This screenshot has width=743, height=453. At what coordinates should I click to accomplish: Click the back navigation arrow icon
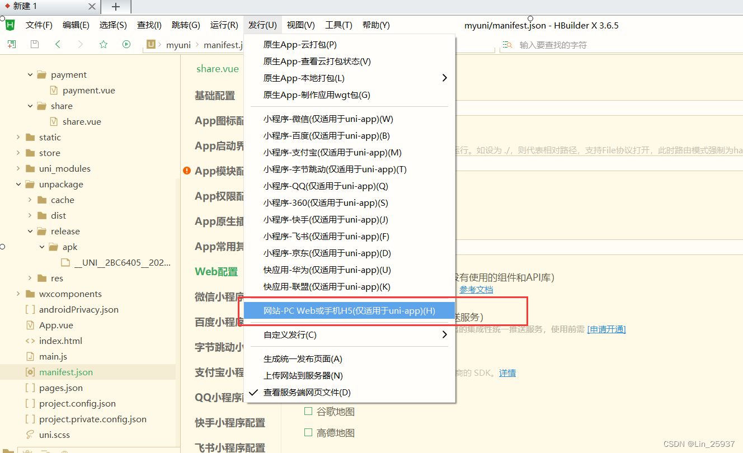point(57,44)
